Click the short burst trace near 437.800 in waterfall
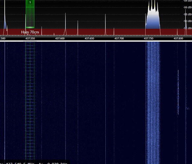192x164 pixels. coord(178,92)
